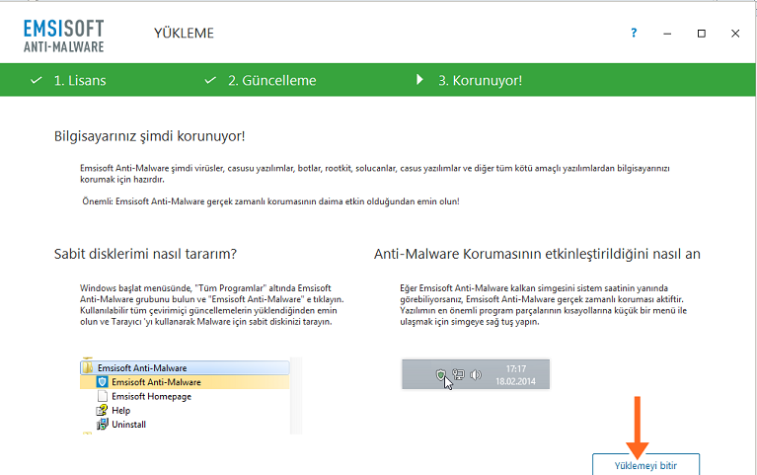Click the network tray icon in the illustration

coord(458,374)
